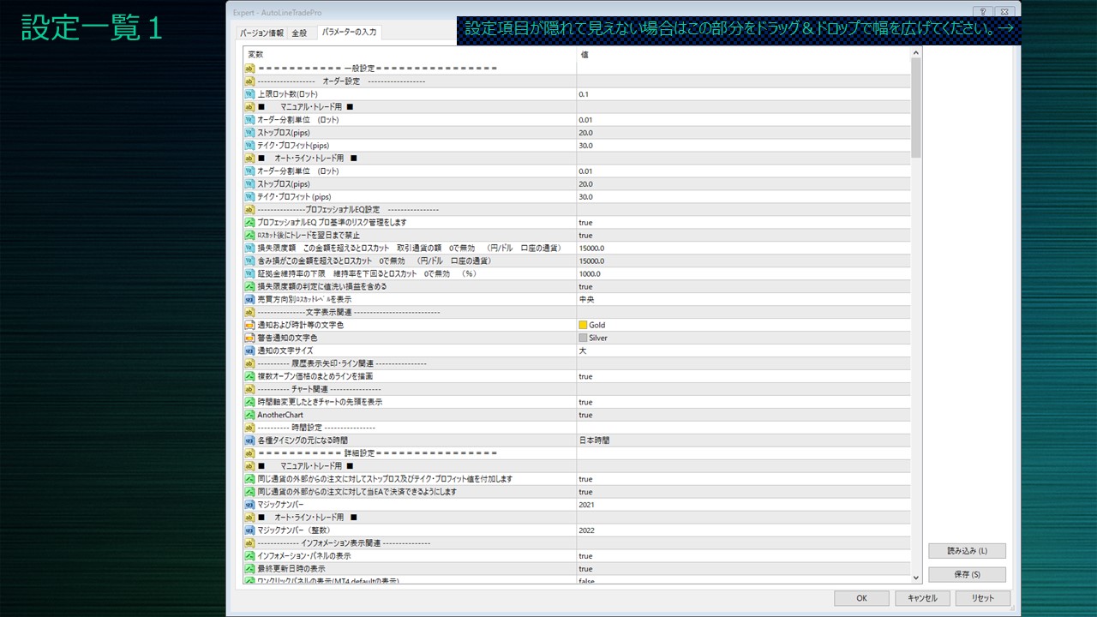Click the color icon beside 通知および時計等の文字色
Viewport: 1097px width, 617px height.
(x=250, y=326)
